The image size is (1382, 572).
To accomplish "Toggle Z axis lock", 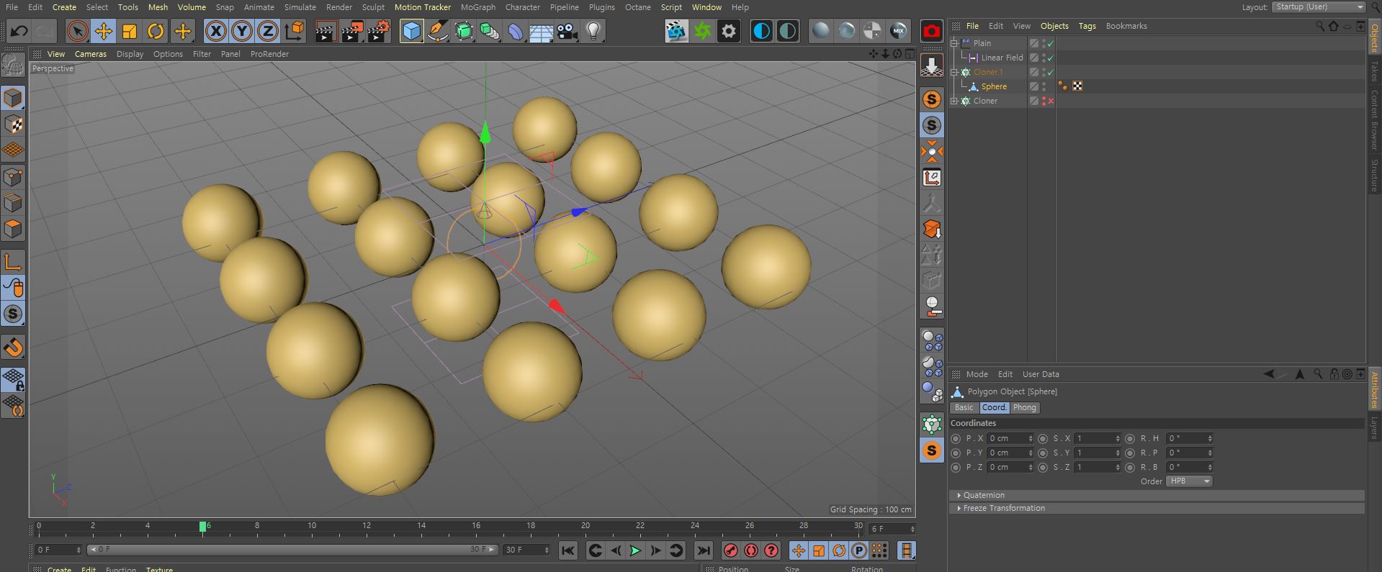I will pos(268,31).
